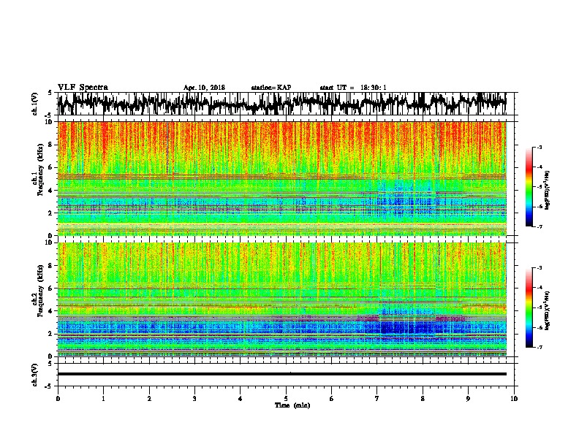Click the time axis tick label "9"
579x447 pixels.
point(468,399)
